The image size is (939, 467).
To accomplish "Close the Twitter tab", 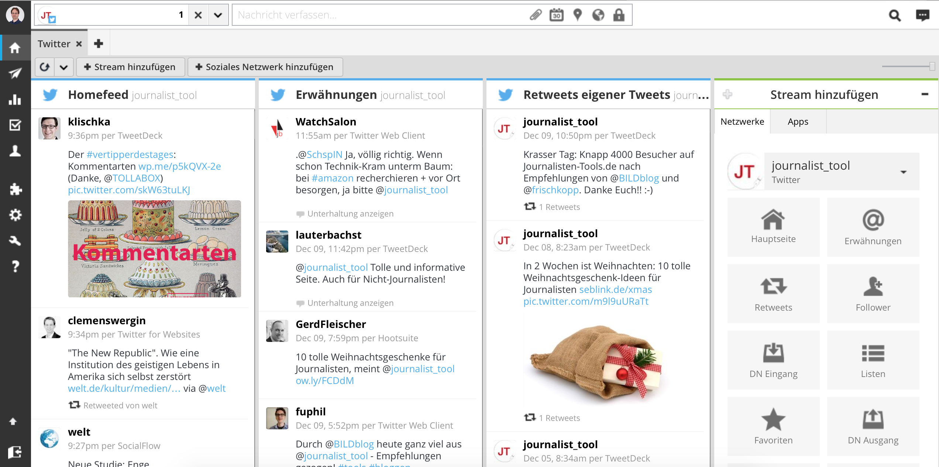I will [79, 44].
